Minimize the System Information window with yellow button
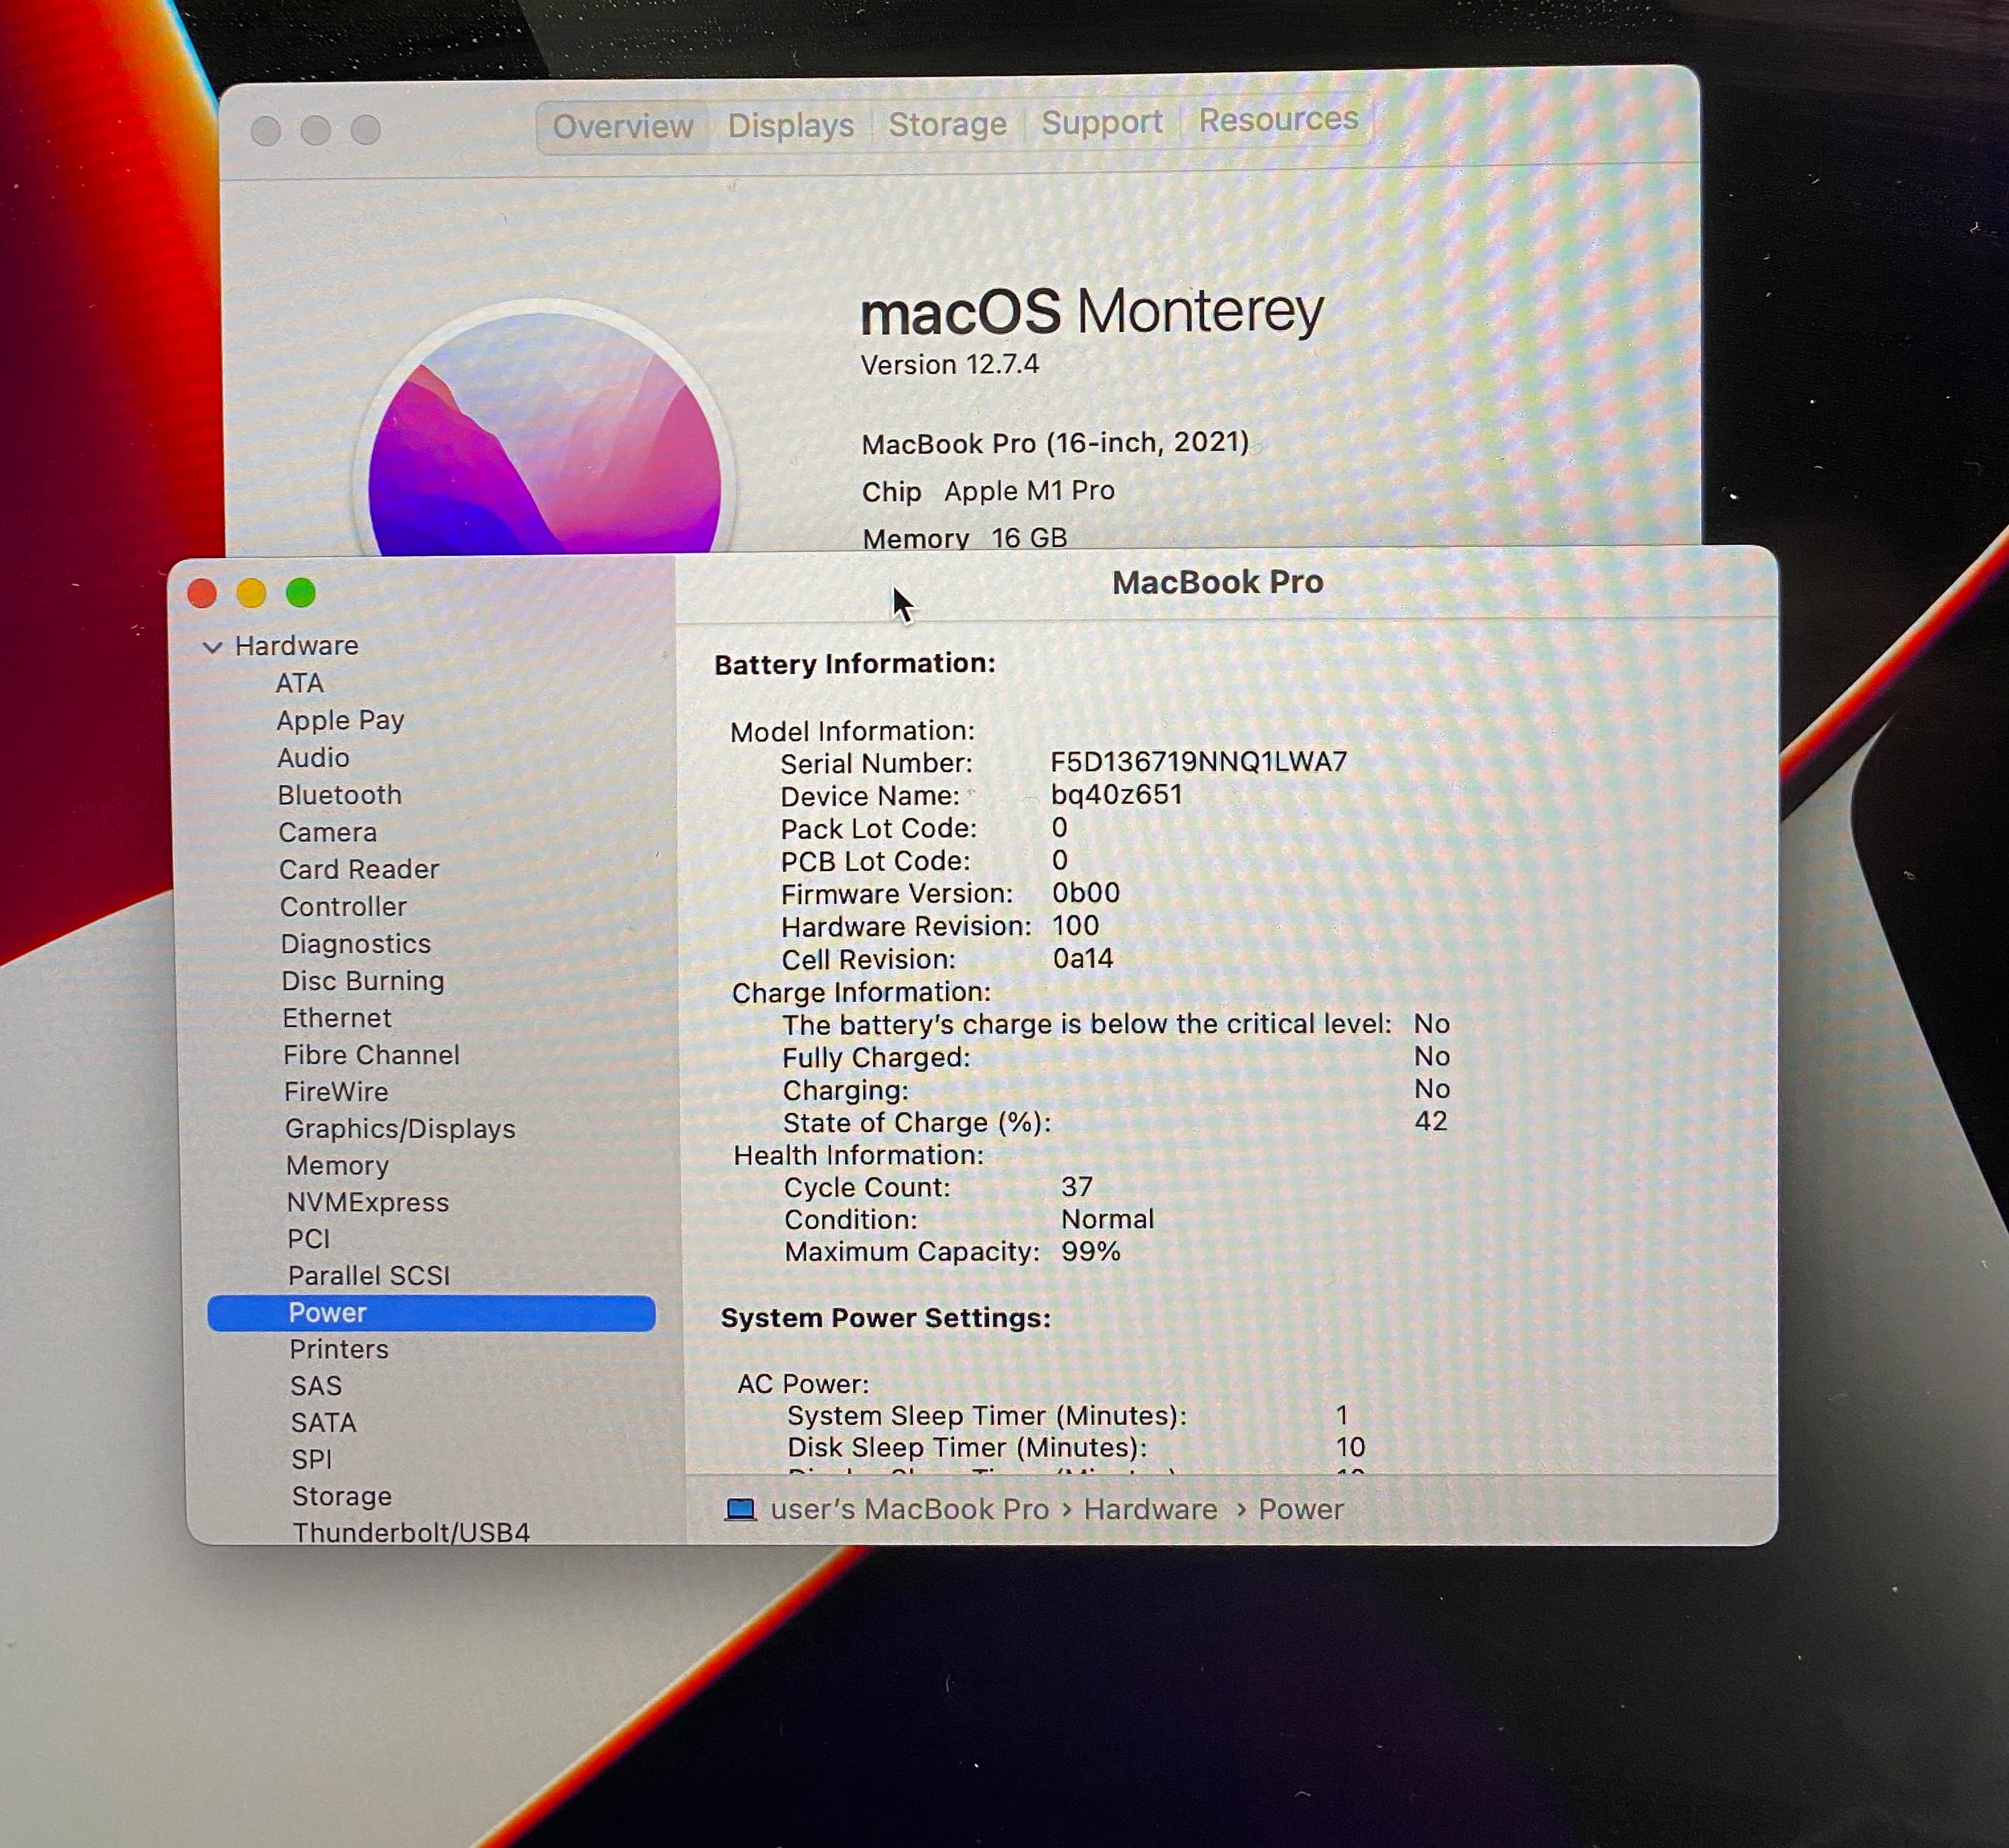This screenshot has height=1848, width=2009. [x=251, y=593]
